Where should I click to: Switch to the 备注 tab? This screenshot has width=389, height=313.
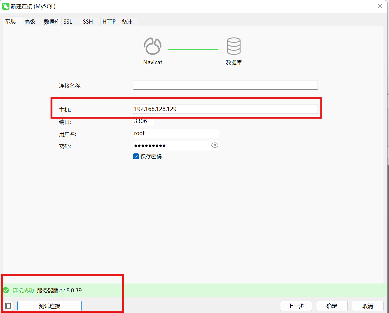click(127, 22)
